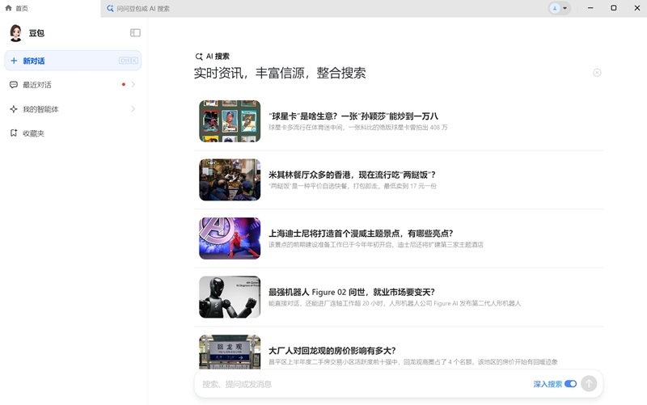This screenshot has width=647, height=405.
Task: Click the Doubao avatar icon
Action: (15, 33)
